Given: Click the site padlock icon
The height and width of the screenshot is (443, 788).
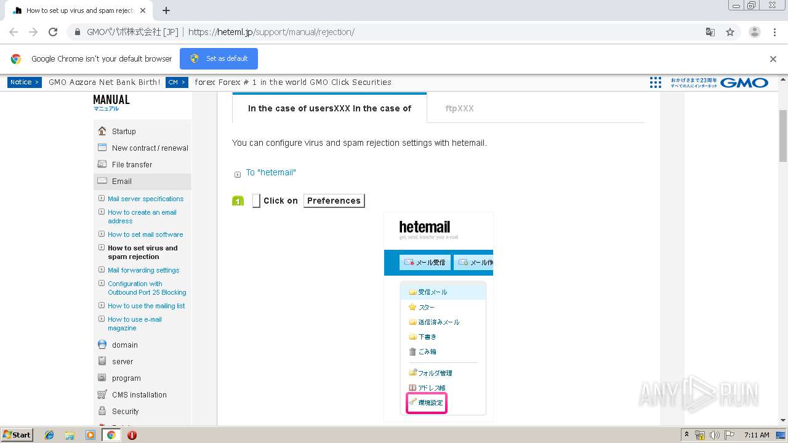Looking at the screenshot, I should (x=77, y=32).
